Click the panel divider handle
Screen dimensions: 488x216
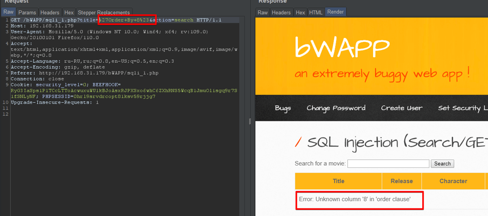coord(250,122)
